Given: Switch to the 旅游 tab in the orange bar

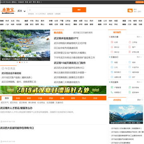Looking at the screenshot, I should (x=51, y=98).
